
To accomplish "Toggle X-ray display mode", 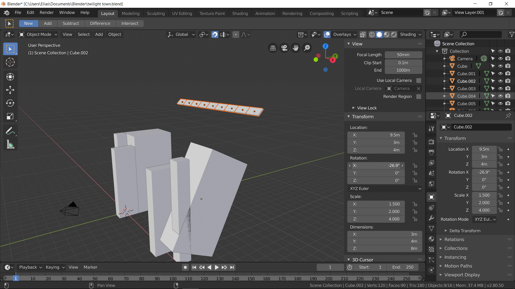I will 363,35.
